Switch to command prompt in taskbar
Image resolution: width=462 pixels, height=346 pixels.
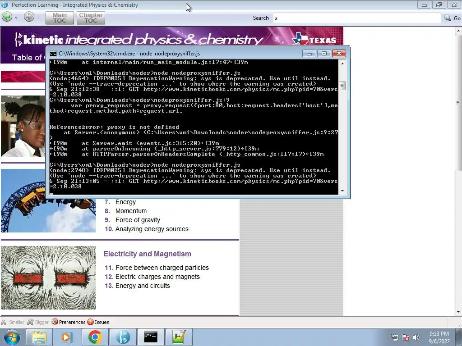coord(151,337)
